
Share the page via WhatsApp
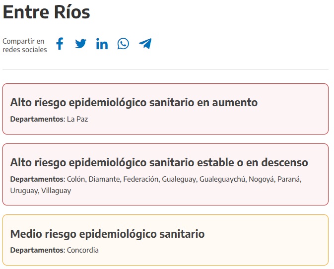click(123, 44)
